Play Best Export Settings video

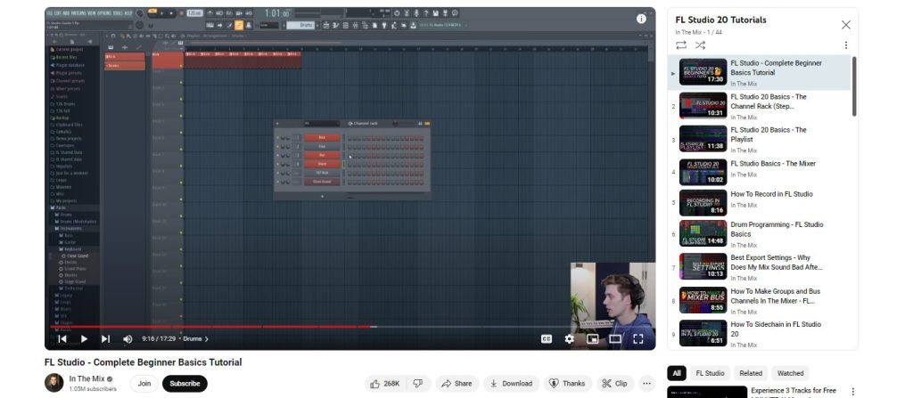click(x=759, y=266)
